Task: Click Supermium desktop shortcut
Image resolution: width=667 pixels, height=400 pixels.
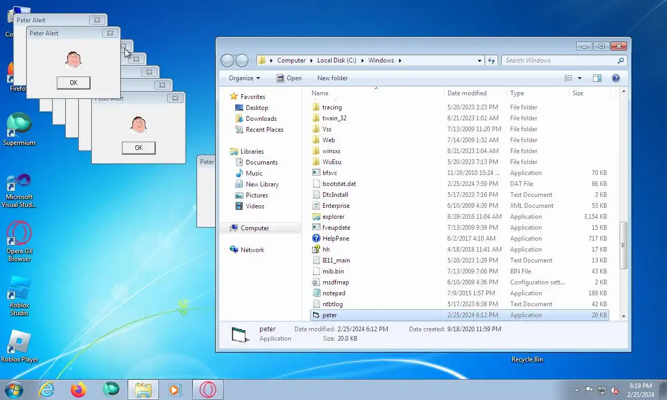Action: tap(19, 130)
